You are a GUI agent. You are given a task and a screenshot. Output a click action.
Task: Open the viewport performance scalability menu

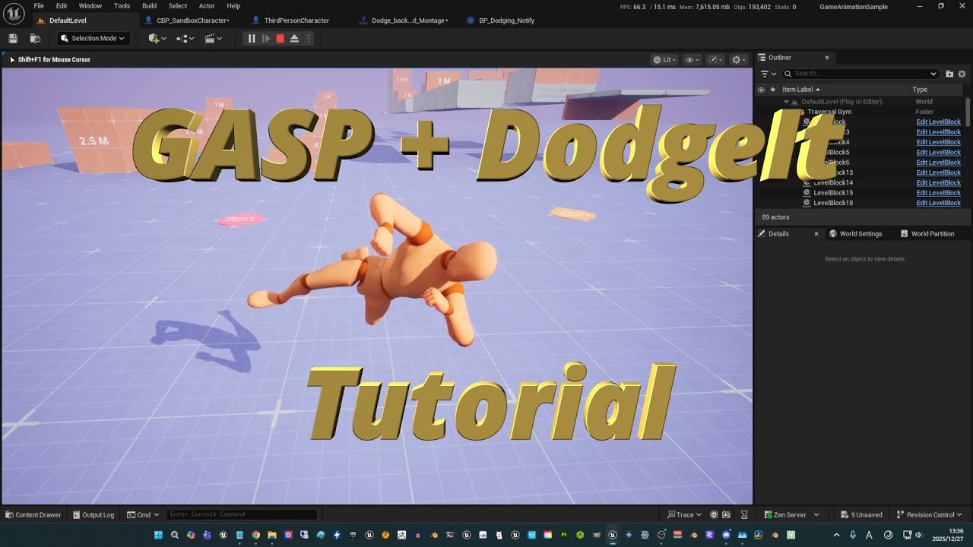[715, 59]
